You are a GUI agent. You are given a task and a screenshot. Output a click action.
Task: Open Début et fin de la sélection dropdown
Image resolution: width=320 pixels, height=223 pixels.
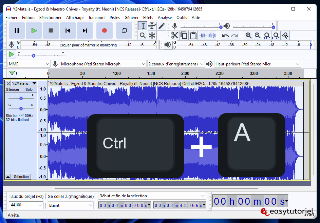pos(152,196)
